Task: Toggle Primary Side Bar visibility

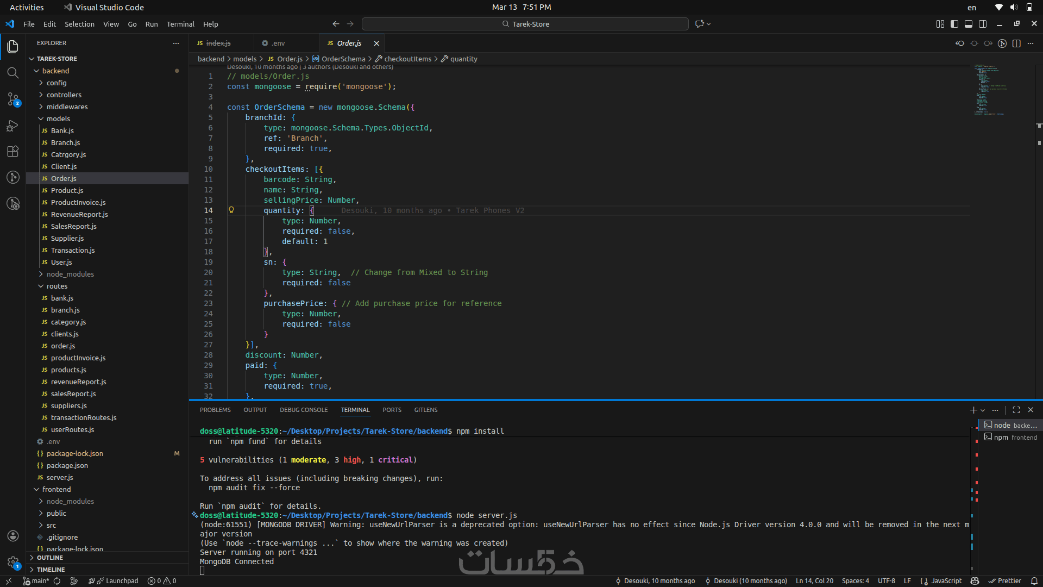Action: 954,24
